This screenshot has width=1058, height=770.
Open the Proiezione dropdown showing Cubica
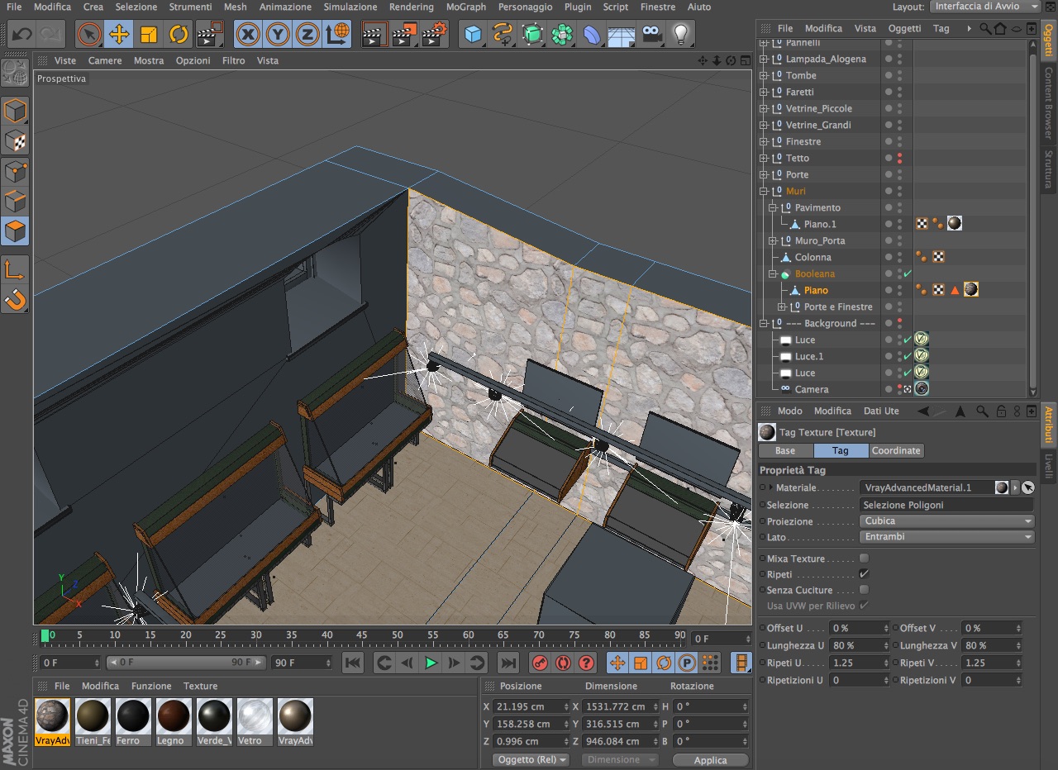click(x=947, y=521)
